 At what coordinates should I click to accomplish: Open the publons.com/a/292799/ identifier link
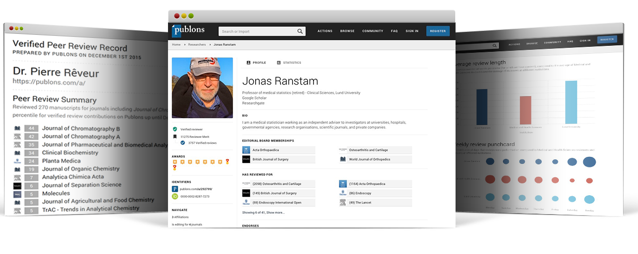click(x=196, y=189)
